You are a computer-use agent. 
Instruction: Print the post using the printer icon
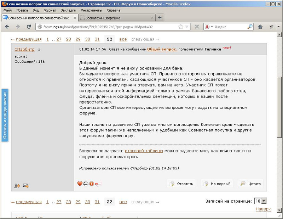pyautogui.click(x=86, y=184)
